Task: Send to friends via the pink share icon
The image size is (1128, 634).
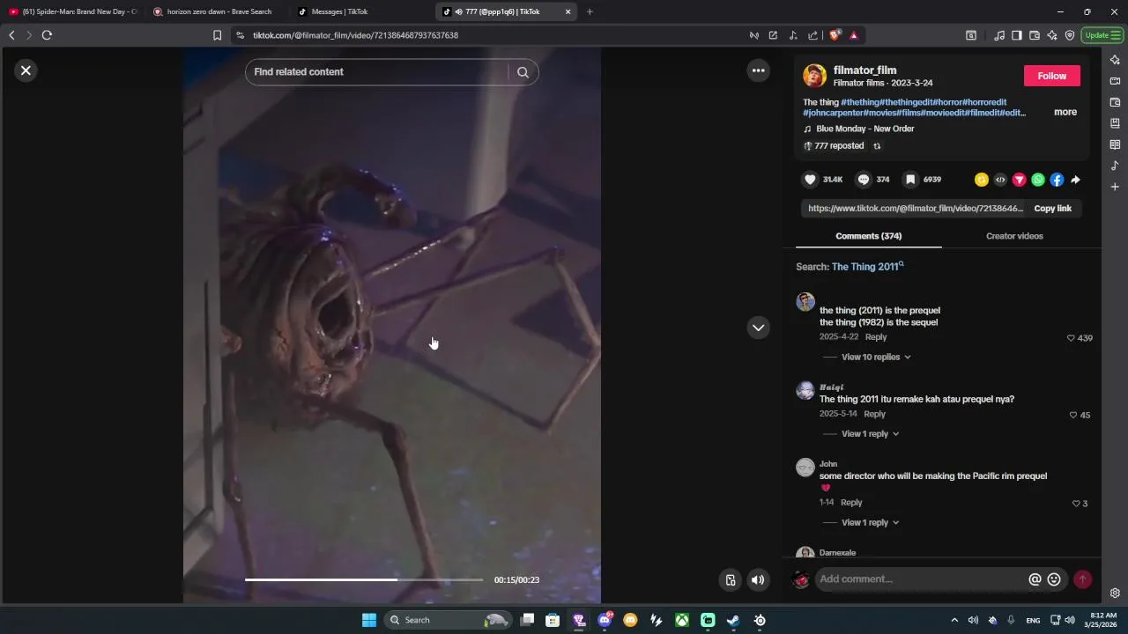Action: pyautogui.click(x=1019, y=180)
